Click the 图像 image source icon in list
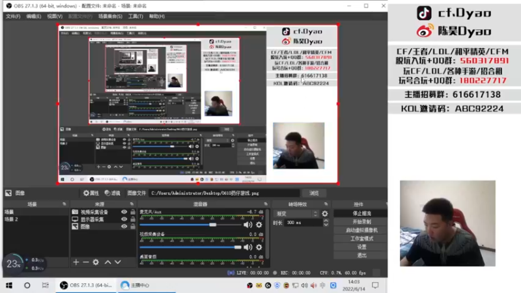 75,227
